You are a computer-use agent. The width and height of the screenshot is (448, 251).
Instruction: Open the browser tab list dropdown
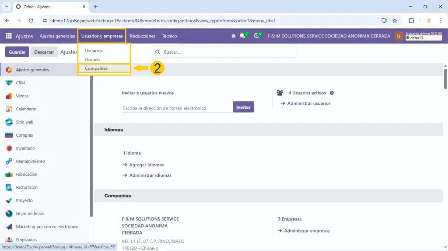pyautogui.click(x=7, y=7)
